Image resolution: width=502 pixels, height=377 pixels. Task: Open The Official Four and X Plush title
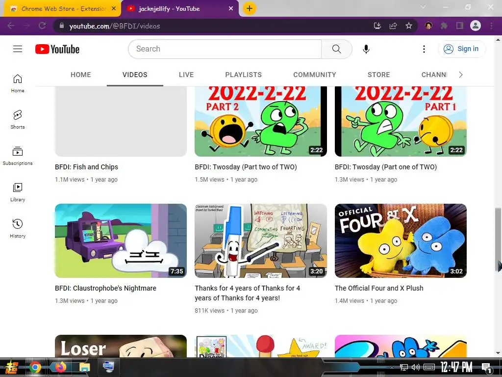[x=379, y=288]
